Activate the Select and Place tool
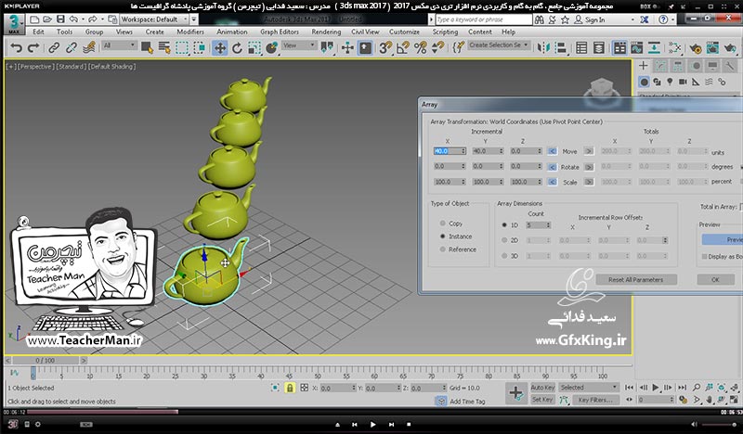Viewport: 743px width, 434px height. (271, 48)
